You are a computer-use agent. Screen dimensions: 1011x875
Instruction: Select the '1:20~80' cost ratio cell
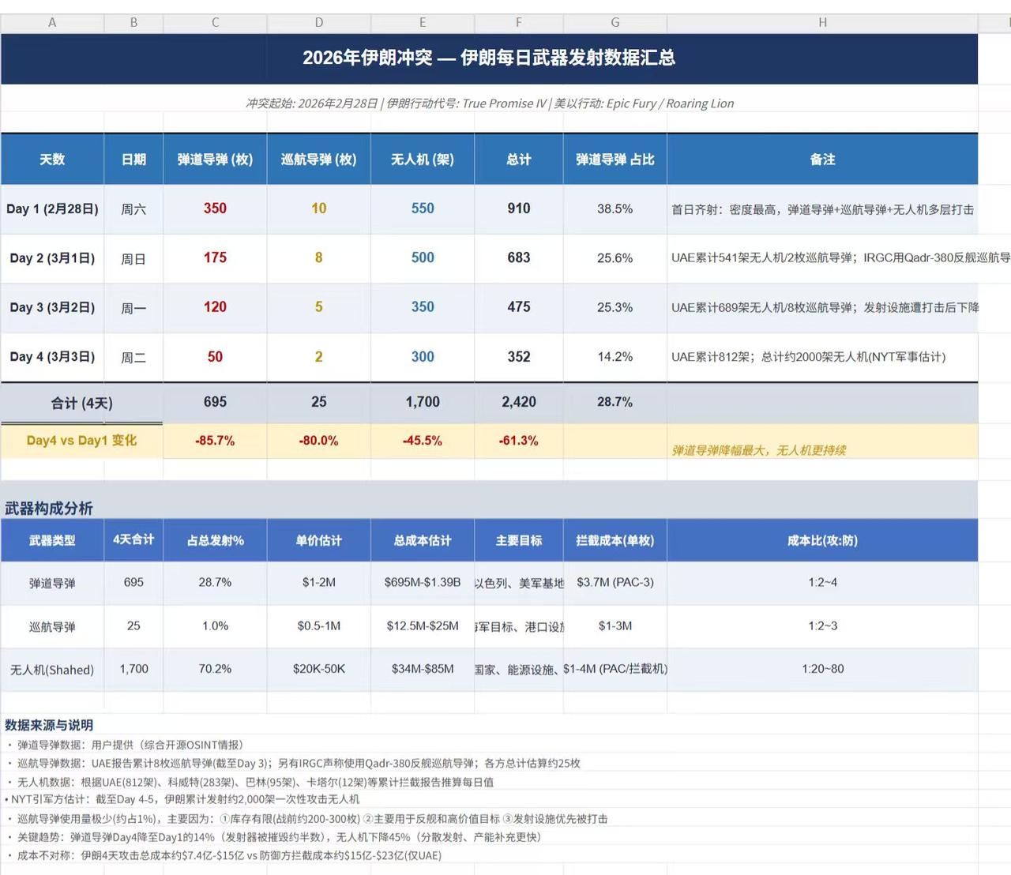[x=823, y=669]
